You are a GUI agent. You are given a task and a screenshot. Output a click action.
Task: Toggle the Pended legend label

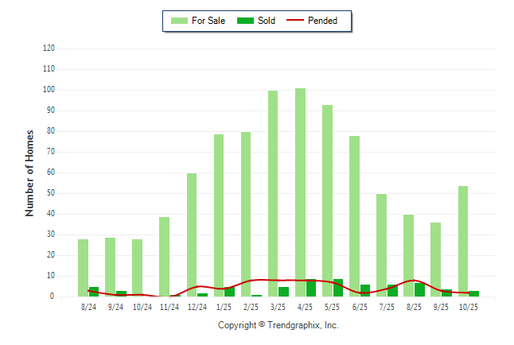pyautogui.click(x=322, y=21)
